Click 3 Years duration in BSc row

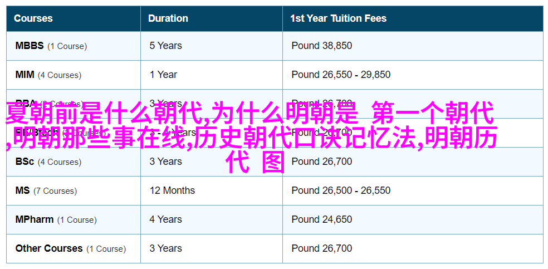tap(165, 162)
